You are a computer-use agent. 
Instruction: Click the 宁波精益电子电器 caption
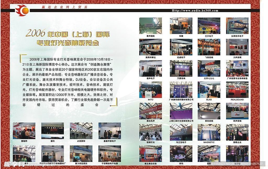110,163
